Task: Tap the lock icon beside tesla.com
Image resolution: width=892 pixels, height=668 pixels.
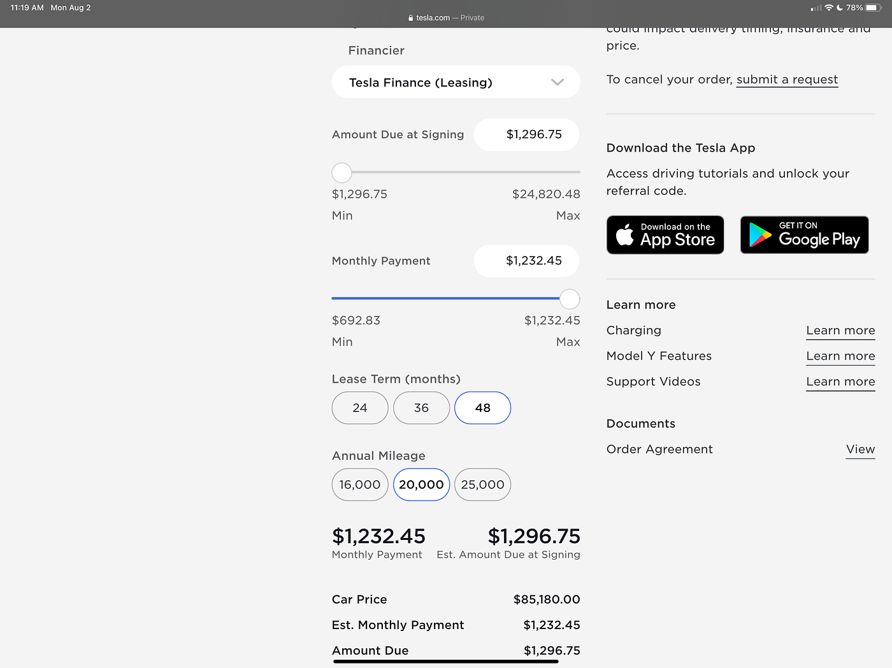Action: 411,18
